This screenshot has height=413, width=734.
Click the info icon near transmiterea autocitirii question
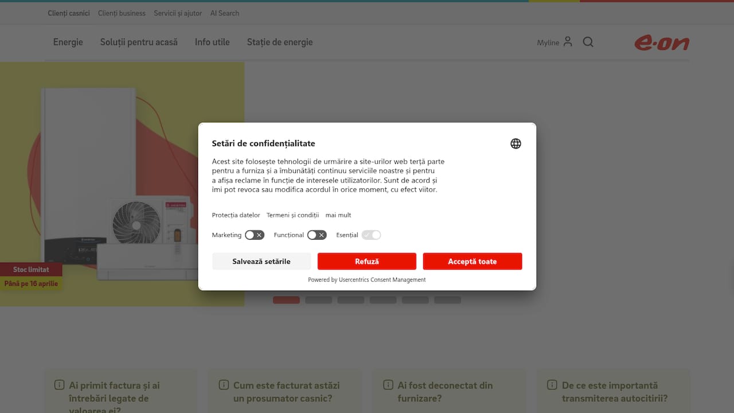(x=552, y=385)
